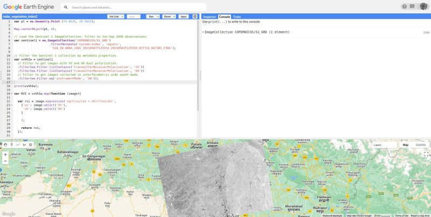The height and width of the screenshot is (217, 431).
Task: Open the Get Link dropdown arrow
Action: [123, 17]
